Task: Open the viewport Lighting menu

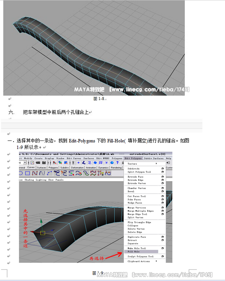Action: point(41,180)
